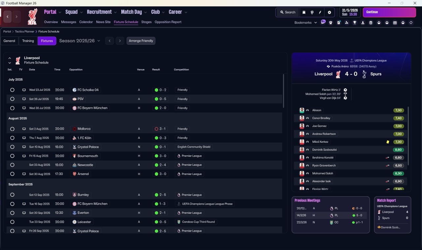This screenshot has height=250, width=422.
Task: Click down chevron beside Liverpool Fixture Schedule
Action: pyautogui.click(x=10, y=63)
